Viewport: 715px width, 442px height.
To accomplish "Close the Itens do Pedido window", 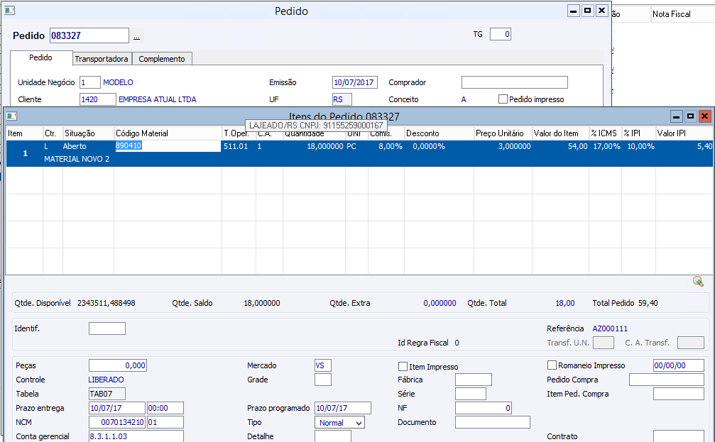I will click(704, 116).
